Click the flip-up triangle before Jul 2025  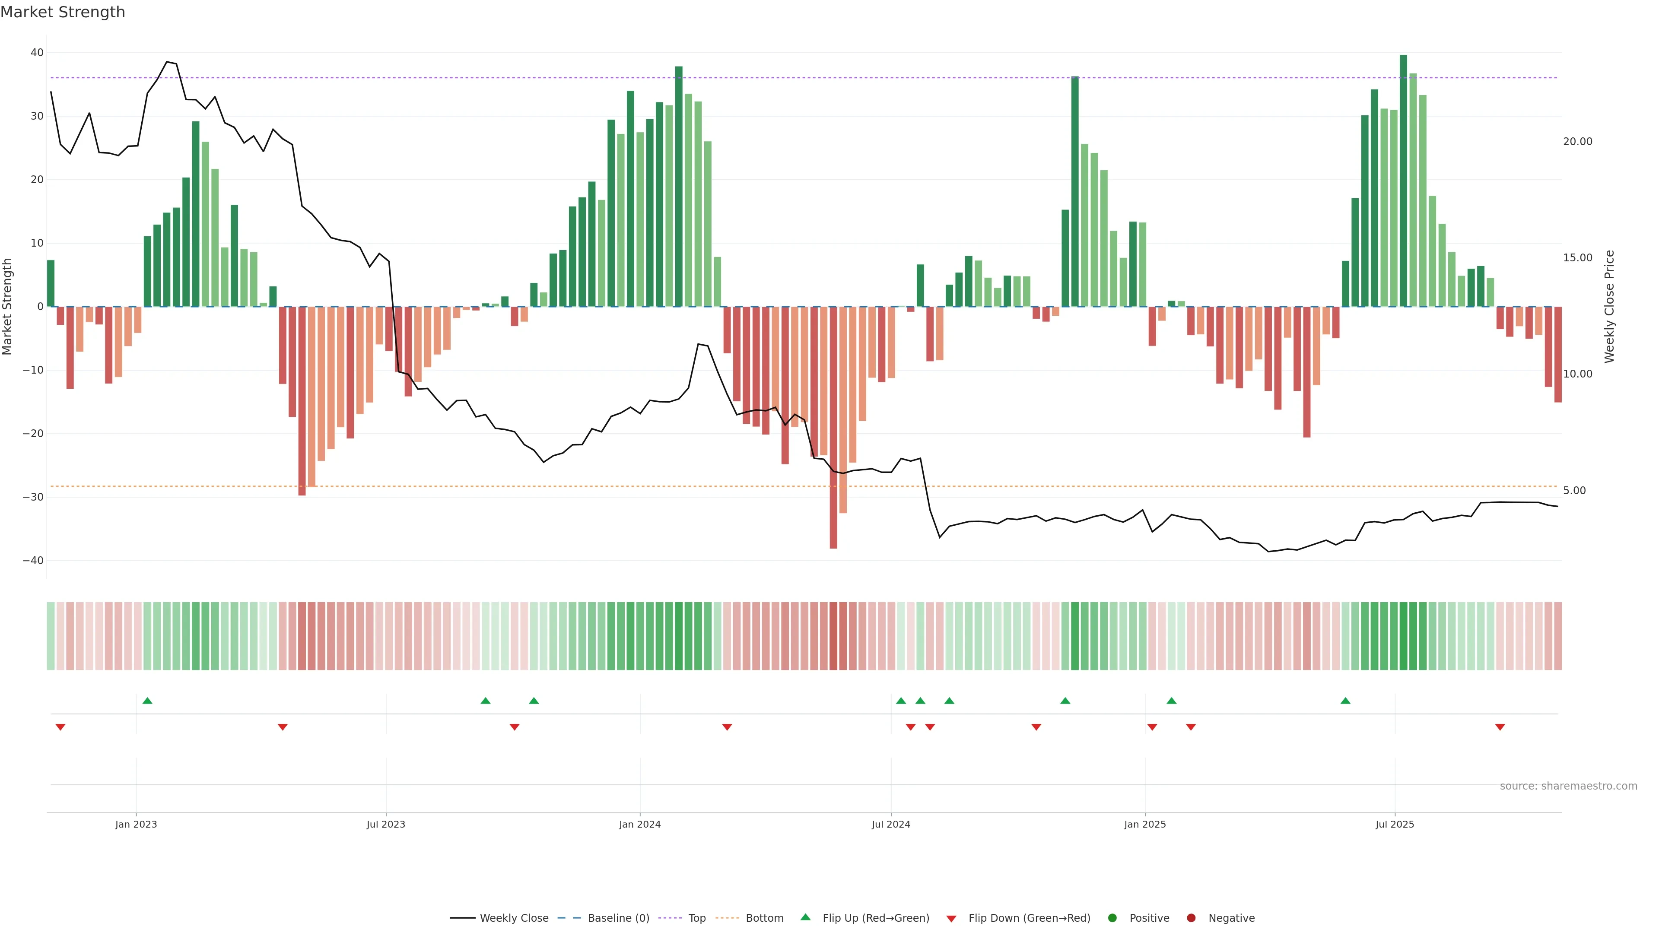pyautogui.click(x=1345, y=701)
